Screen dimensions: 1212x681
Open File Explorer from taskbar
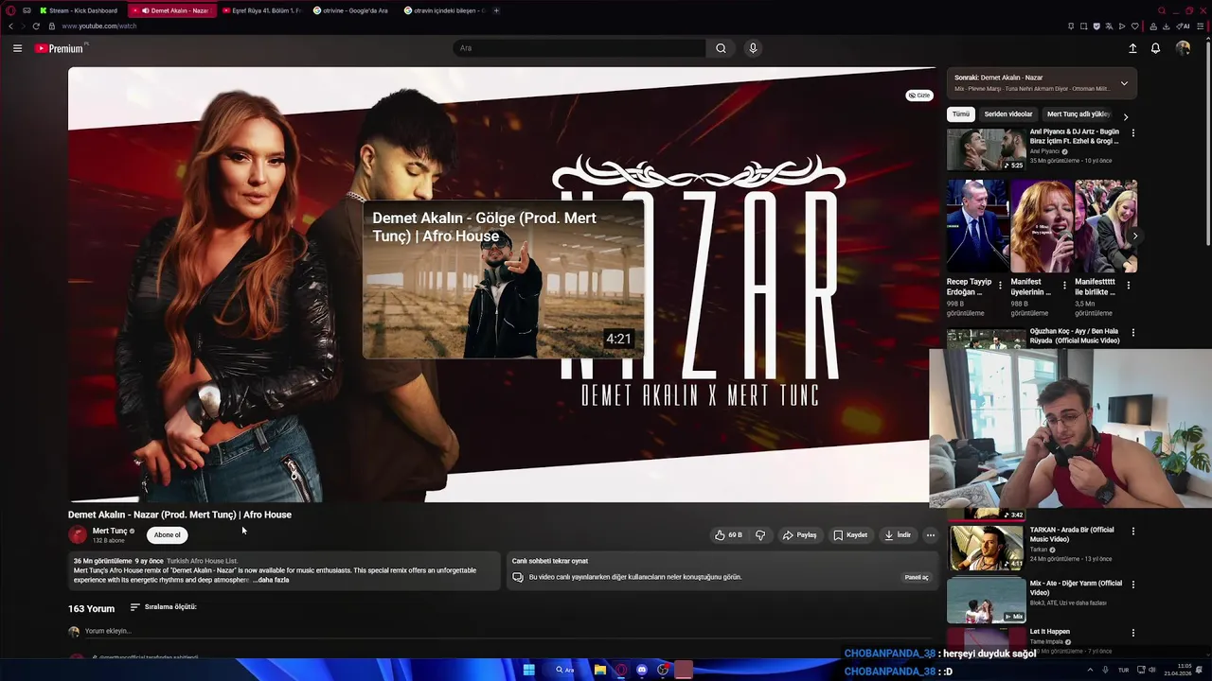pyautogui.click(x=600, y=670)
